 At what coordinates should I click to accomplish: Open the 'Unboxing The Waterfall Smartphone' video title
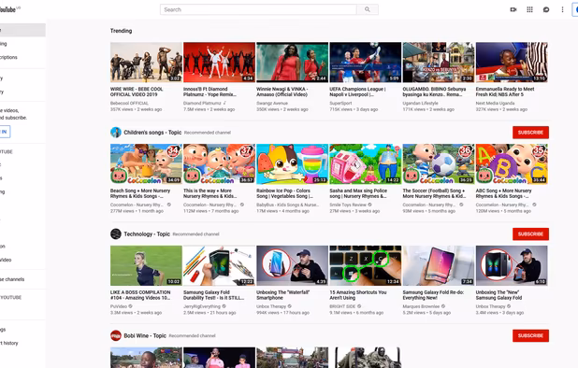pos(282,295)
